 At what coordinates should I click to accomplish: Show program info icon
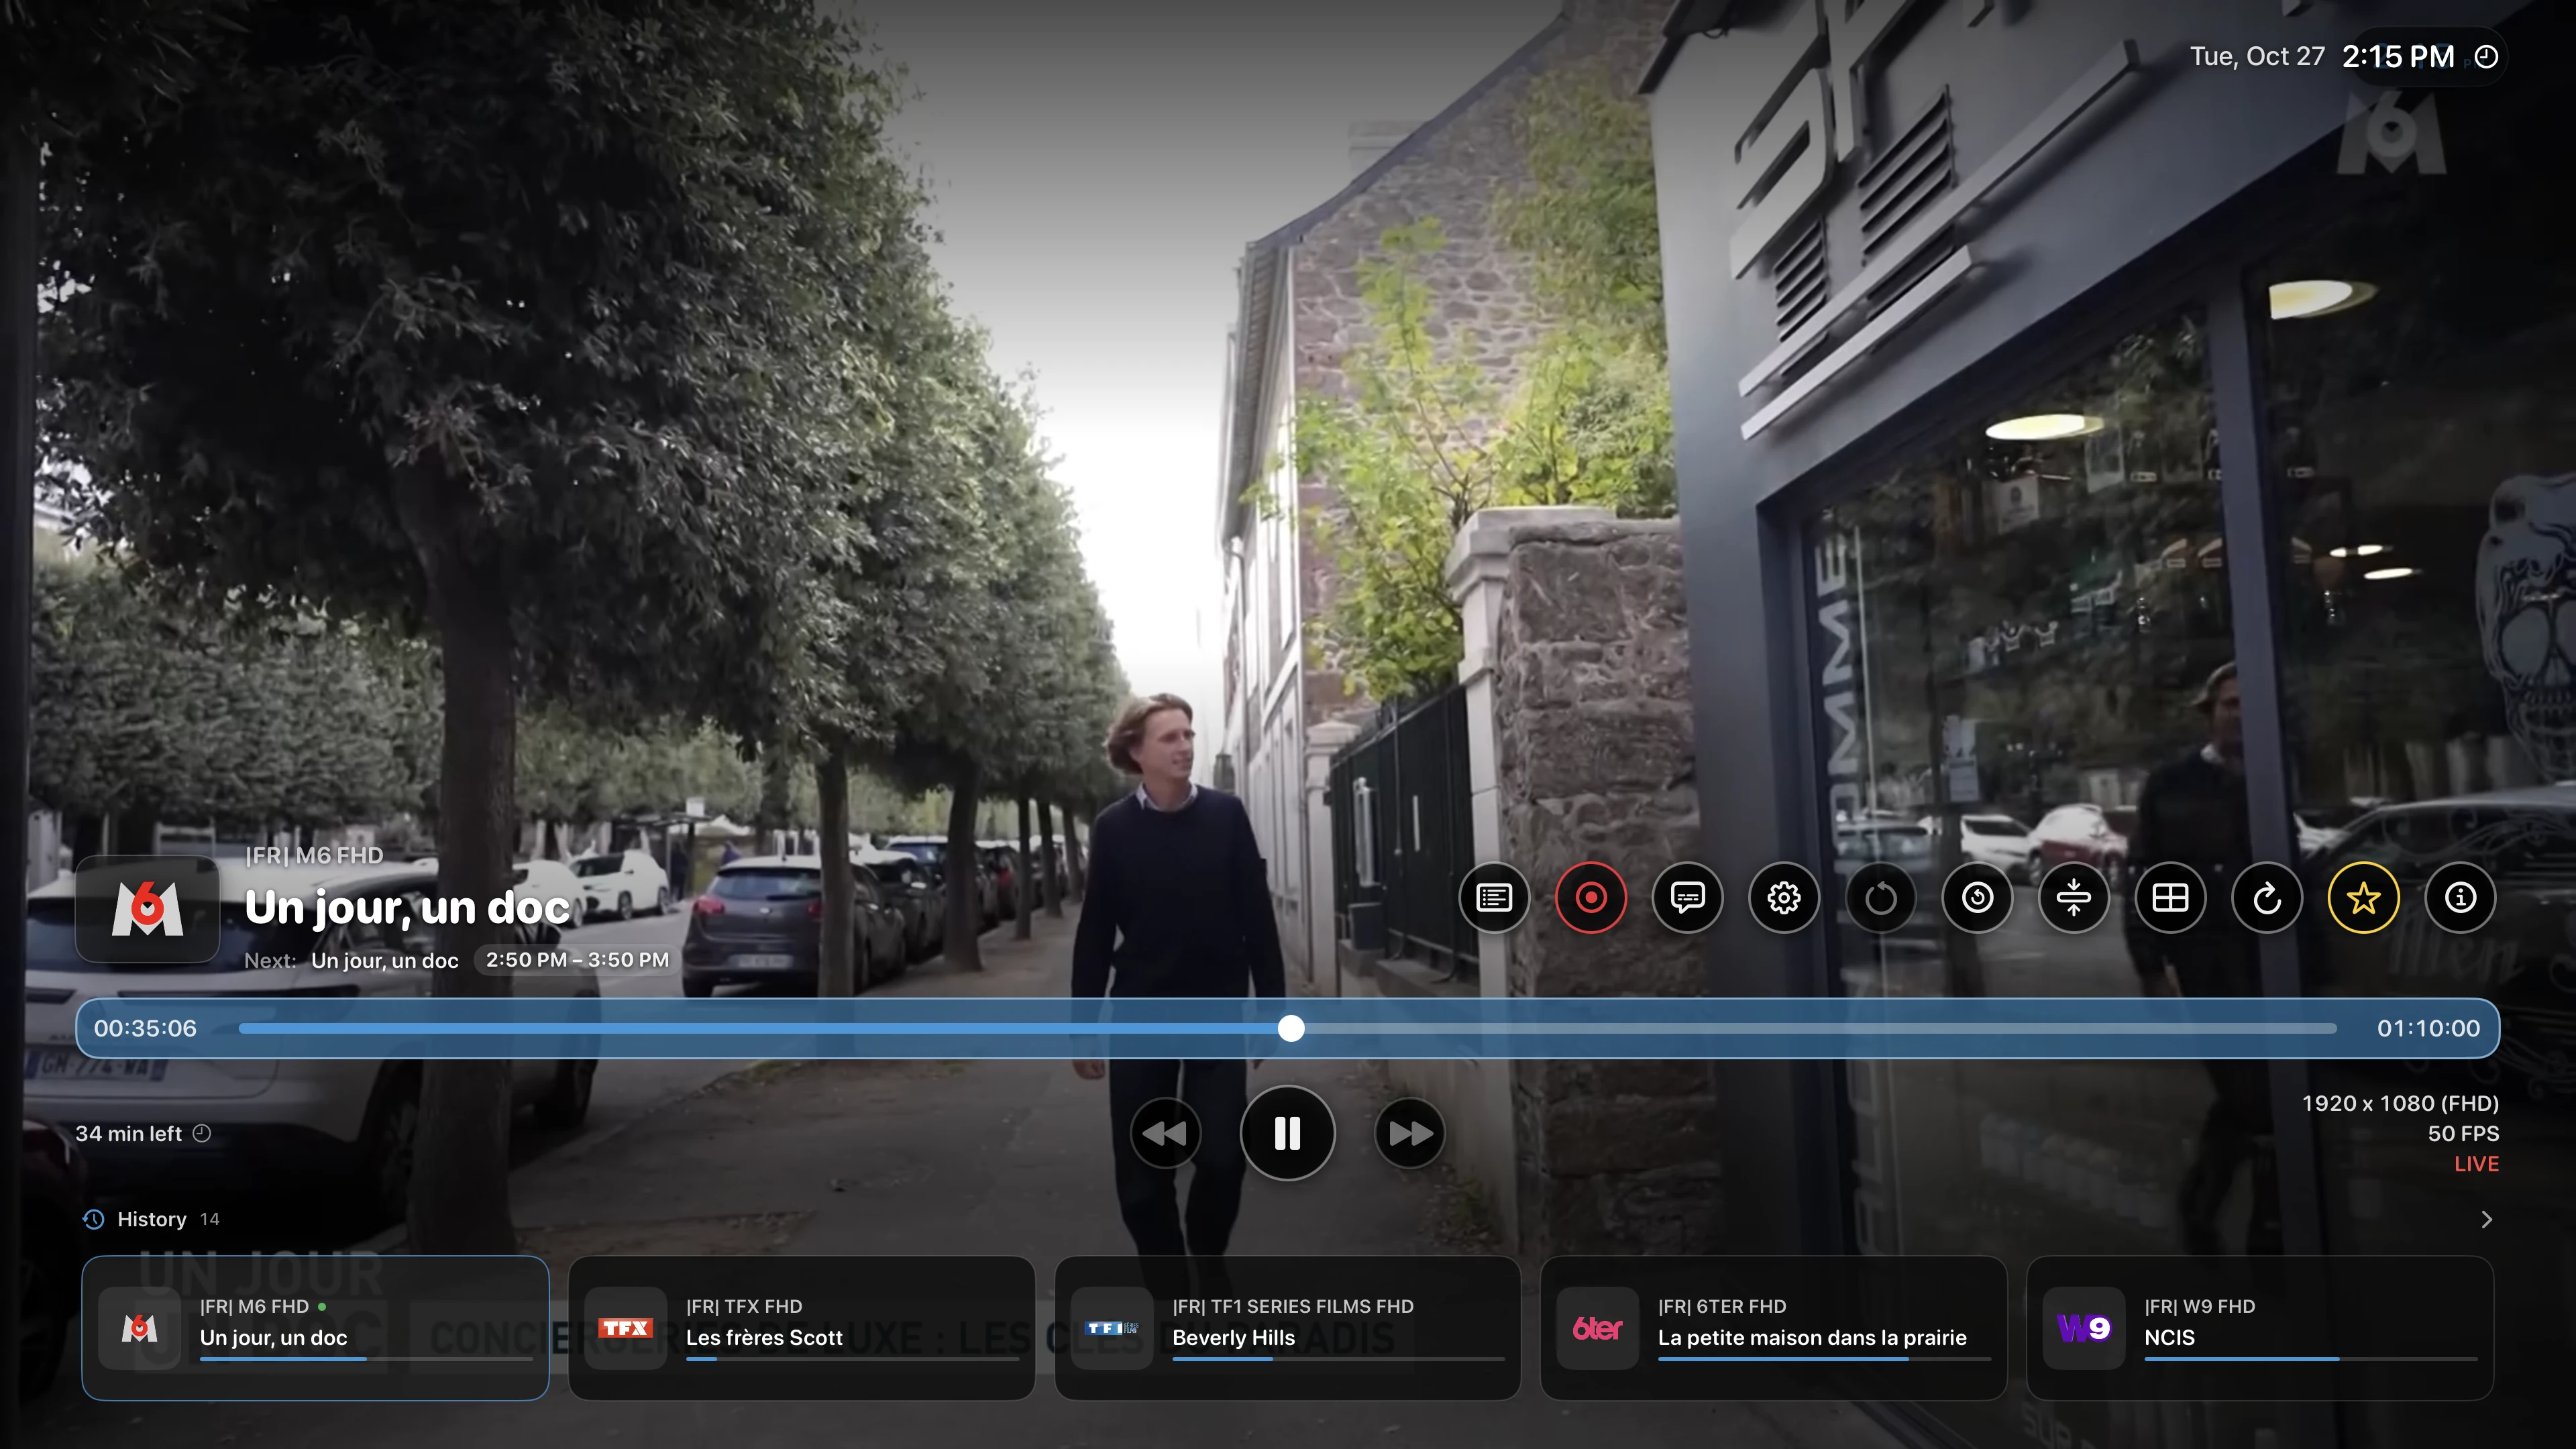2460,898
